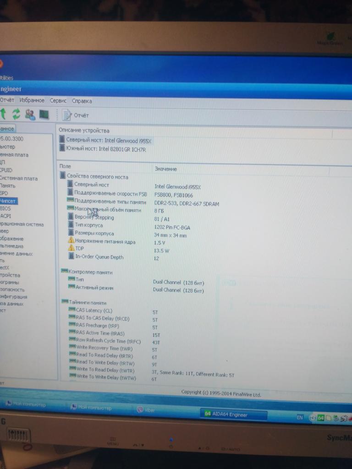The height and width of the screenshot is (469, 352).
Task: Select Северный мост: Intel Glenwood i955X device
Action: point(105,140)
